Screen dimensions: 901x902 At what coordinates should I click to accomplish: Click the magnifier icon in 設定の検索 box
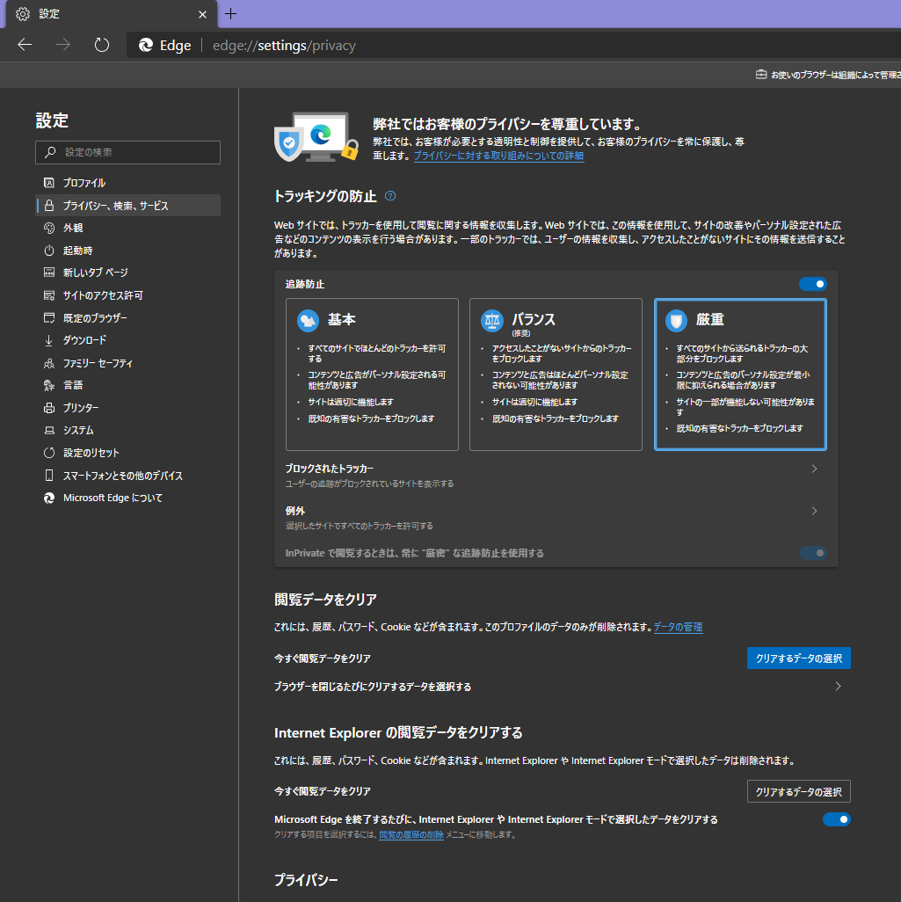[50, 152]
